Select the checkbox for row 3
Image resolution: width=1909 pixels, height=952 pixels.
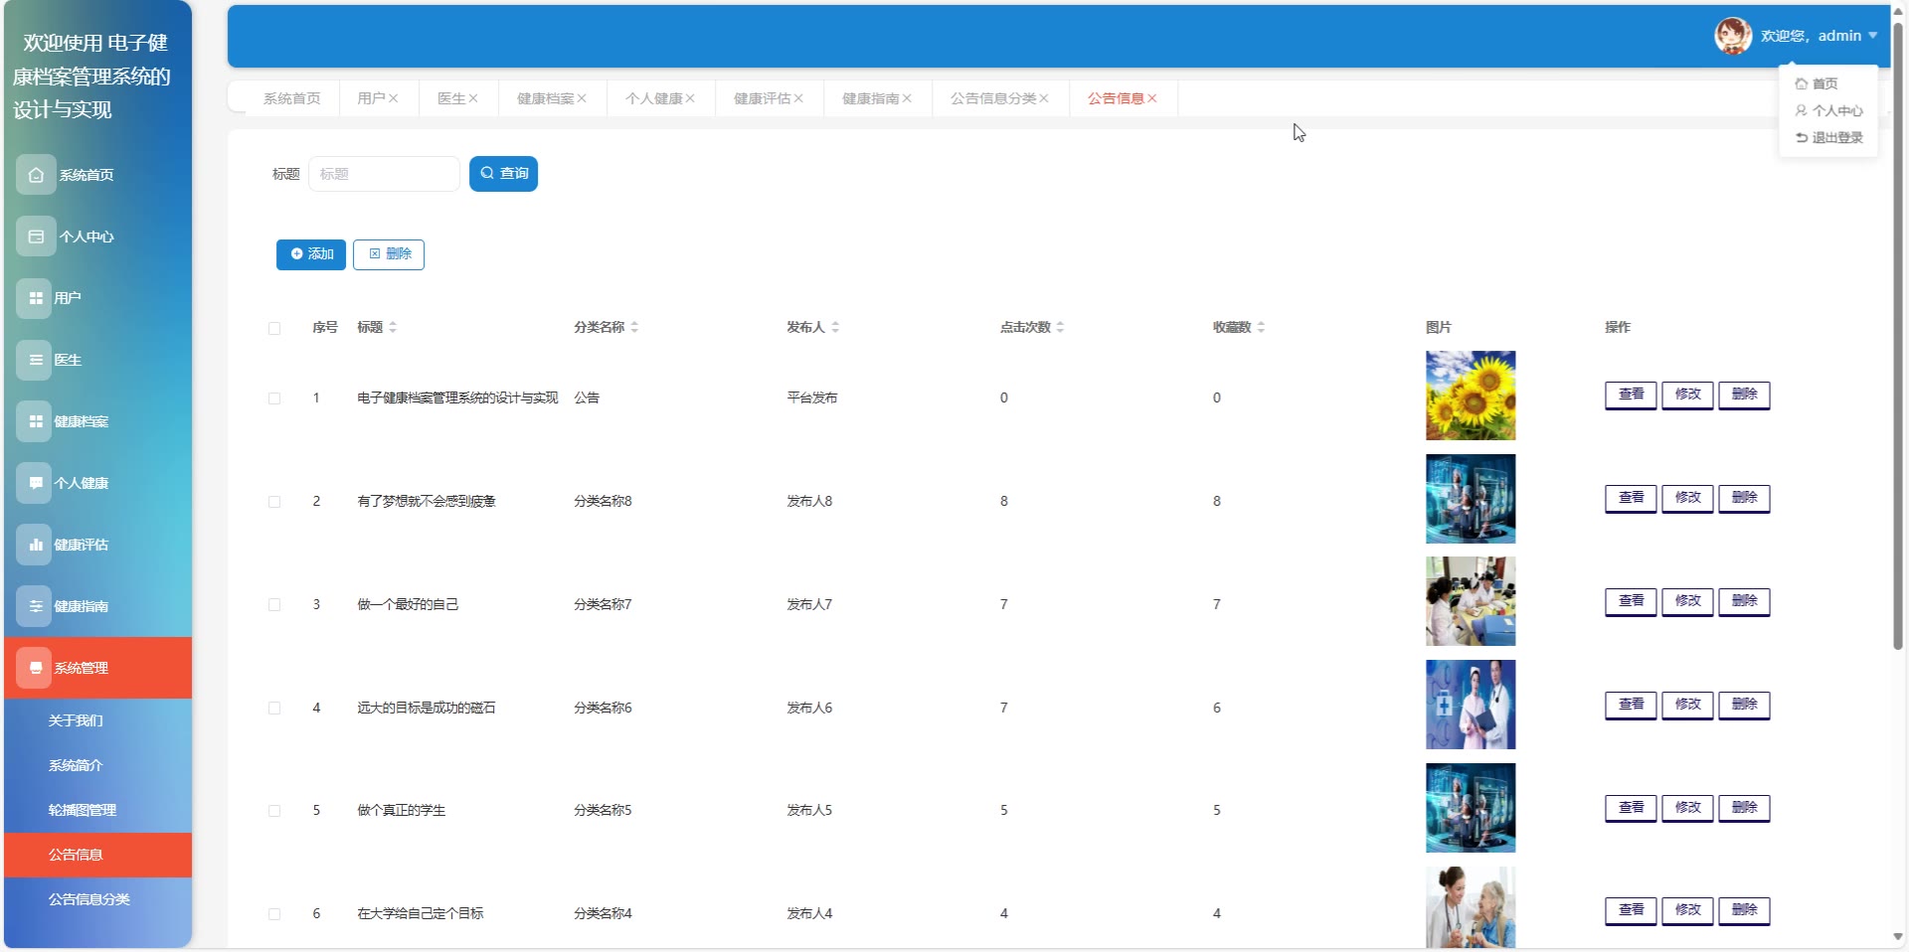pos(274,605)
